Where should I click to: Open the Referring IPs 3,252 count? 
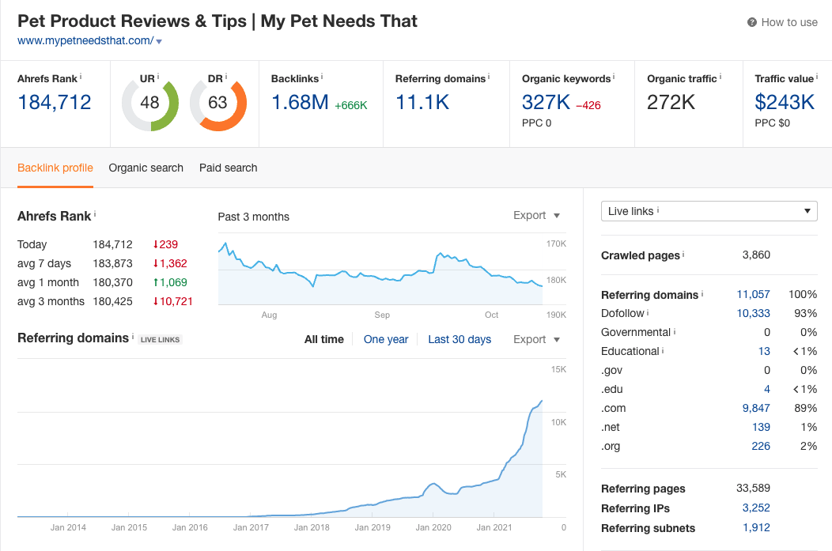coord(756,508)
